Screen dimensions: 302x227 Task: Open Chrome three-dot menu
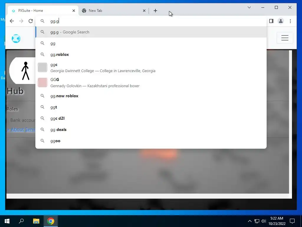tap(290, 21)
